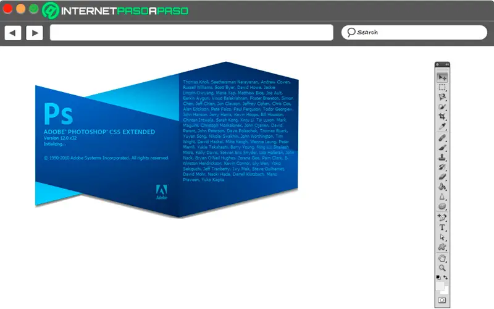Swap foreground and background colors
The height and width of the screenshot is (309, 494).
coord(445,277)
